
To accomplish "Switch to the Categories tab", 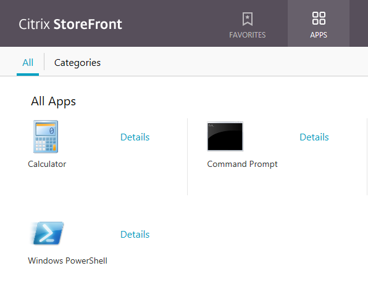I will (x=77, y=63).
